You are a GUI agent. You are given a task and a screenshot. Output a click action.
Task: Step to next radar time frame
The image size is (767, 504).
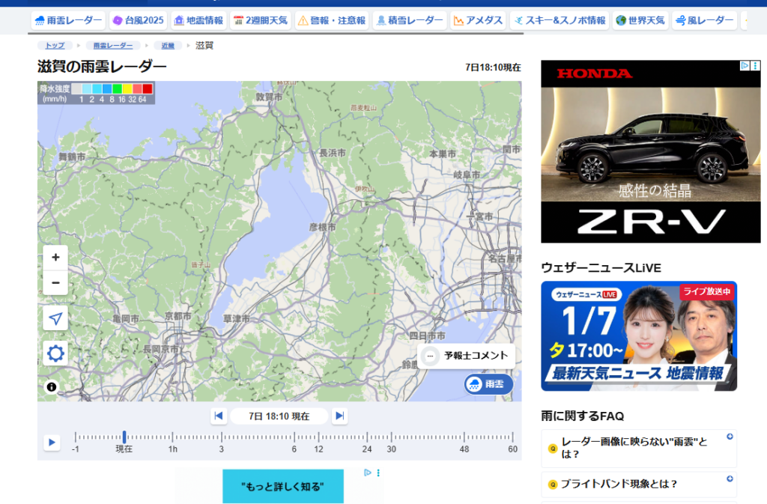pos(339,416)
